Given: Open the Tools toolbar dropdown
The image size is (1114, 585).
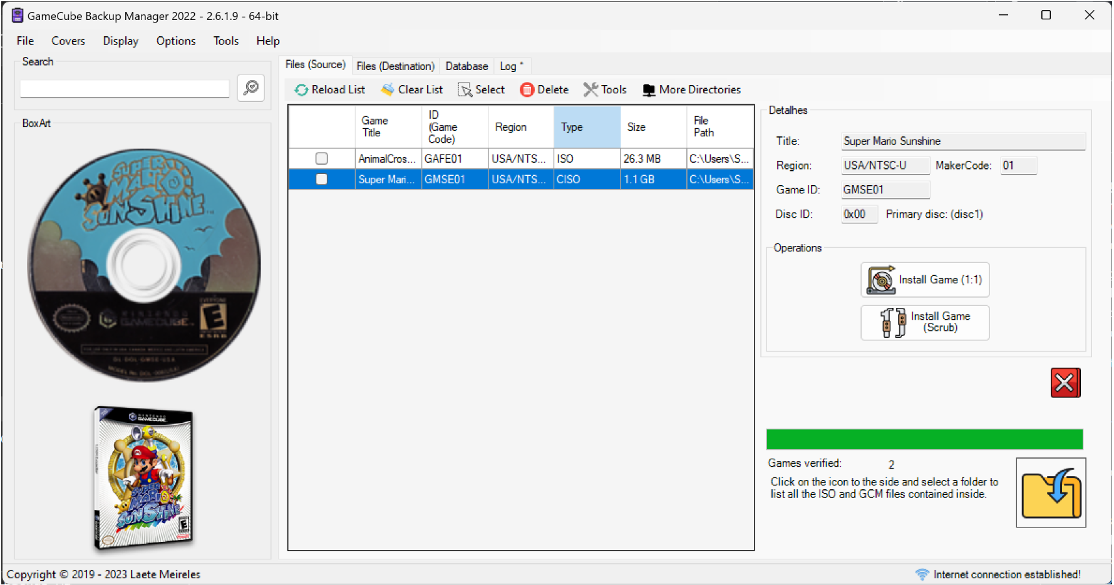Looking at the screenshot, I should click(605, 90).
